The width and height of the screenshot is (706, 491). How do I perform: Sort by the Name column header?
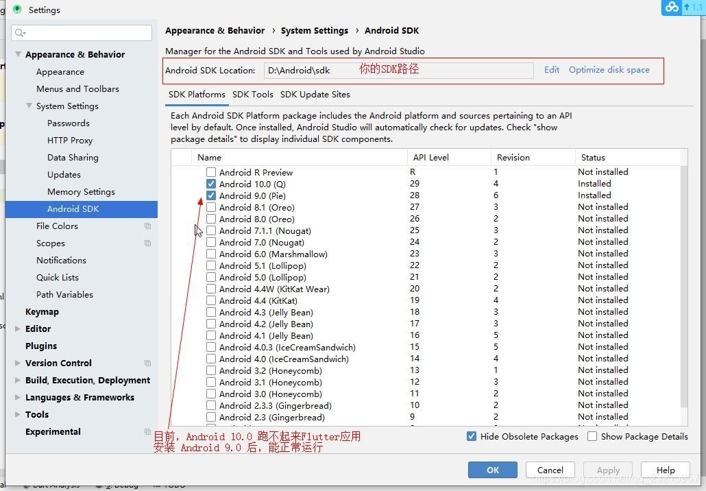pos(300,157)
